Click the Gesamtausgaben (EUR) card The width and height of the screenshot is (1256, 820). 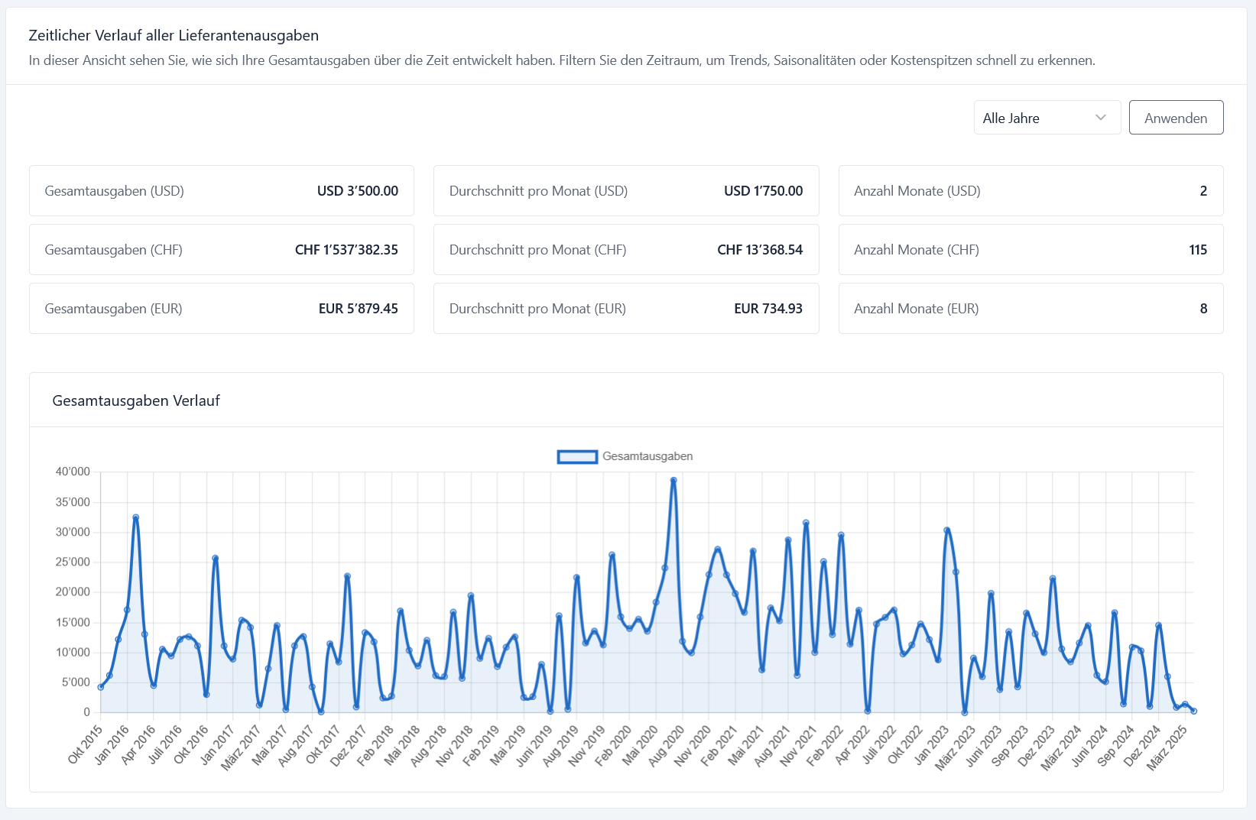coord(221,309)
